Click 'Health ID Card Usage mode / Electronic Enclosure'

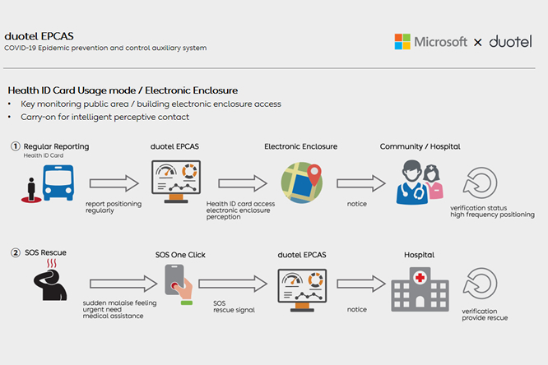(123, 90)
